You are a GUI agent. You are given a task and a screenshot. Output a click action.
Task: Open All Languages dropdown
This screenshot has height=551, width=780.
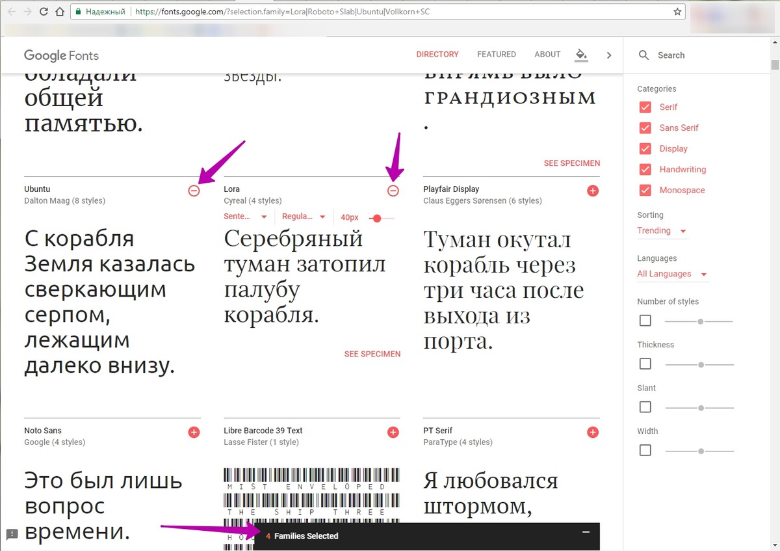click(673, 274)
